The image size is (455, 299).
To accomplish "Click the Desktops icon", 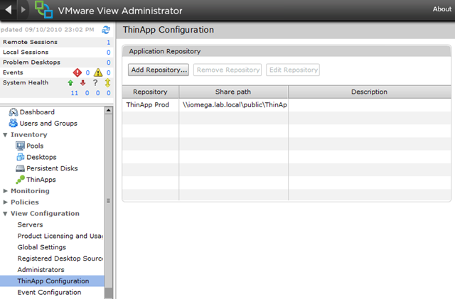I will (21, 157).
